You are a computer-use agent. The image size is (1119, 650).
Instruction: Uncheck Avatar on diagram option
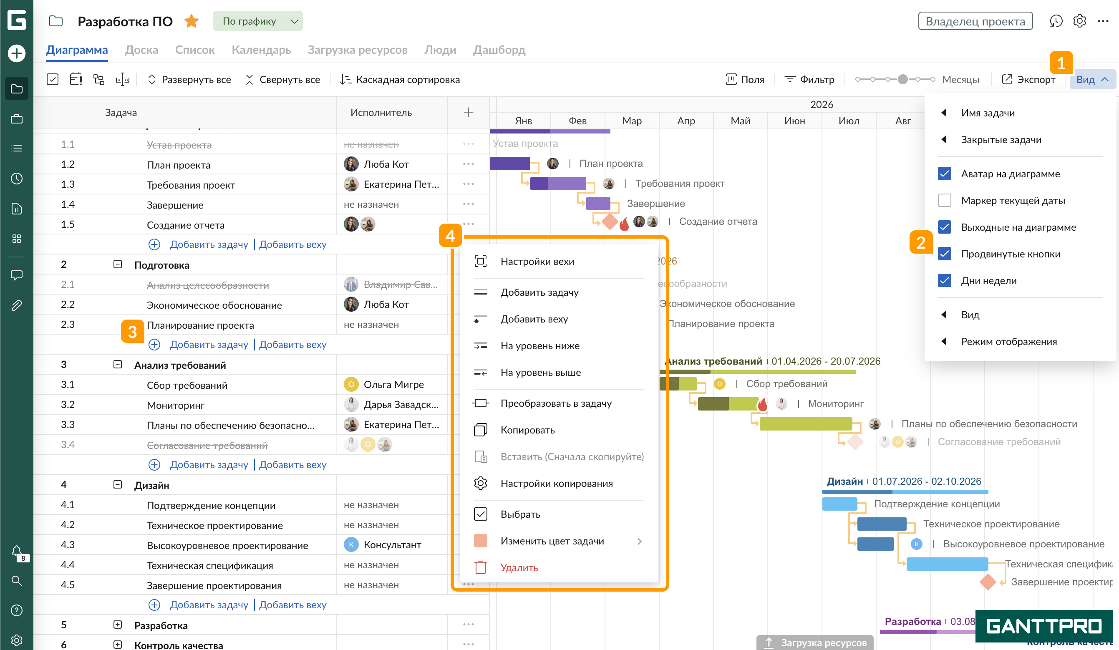pos(944,174)
